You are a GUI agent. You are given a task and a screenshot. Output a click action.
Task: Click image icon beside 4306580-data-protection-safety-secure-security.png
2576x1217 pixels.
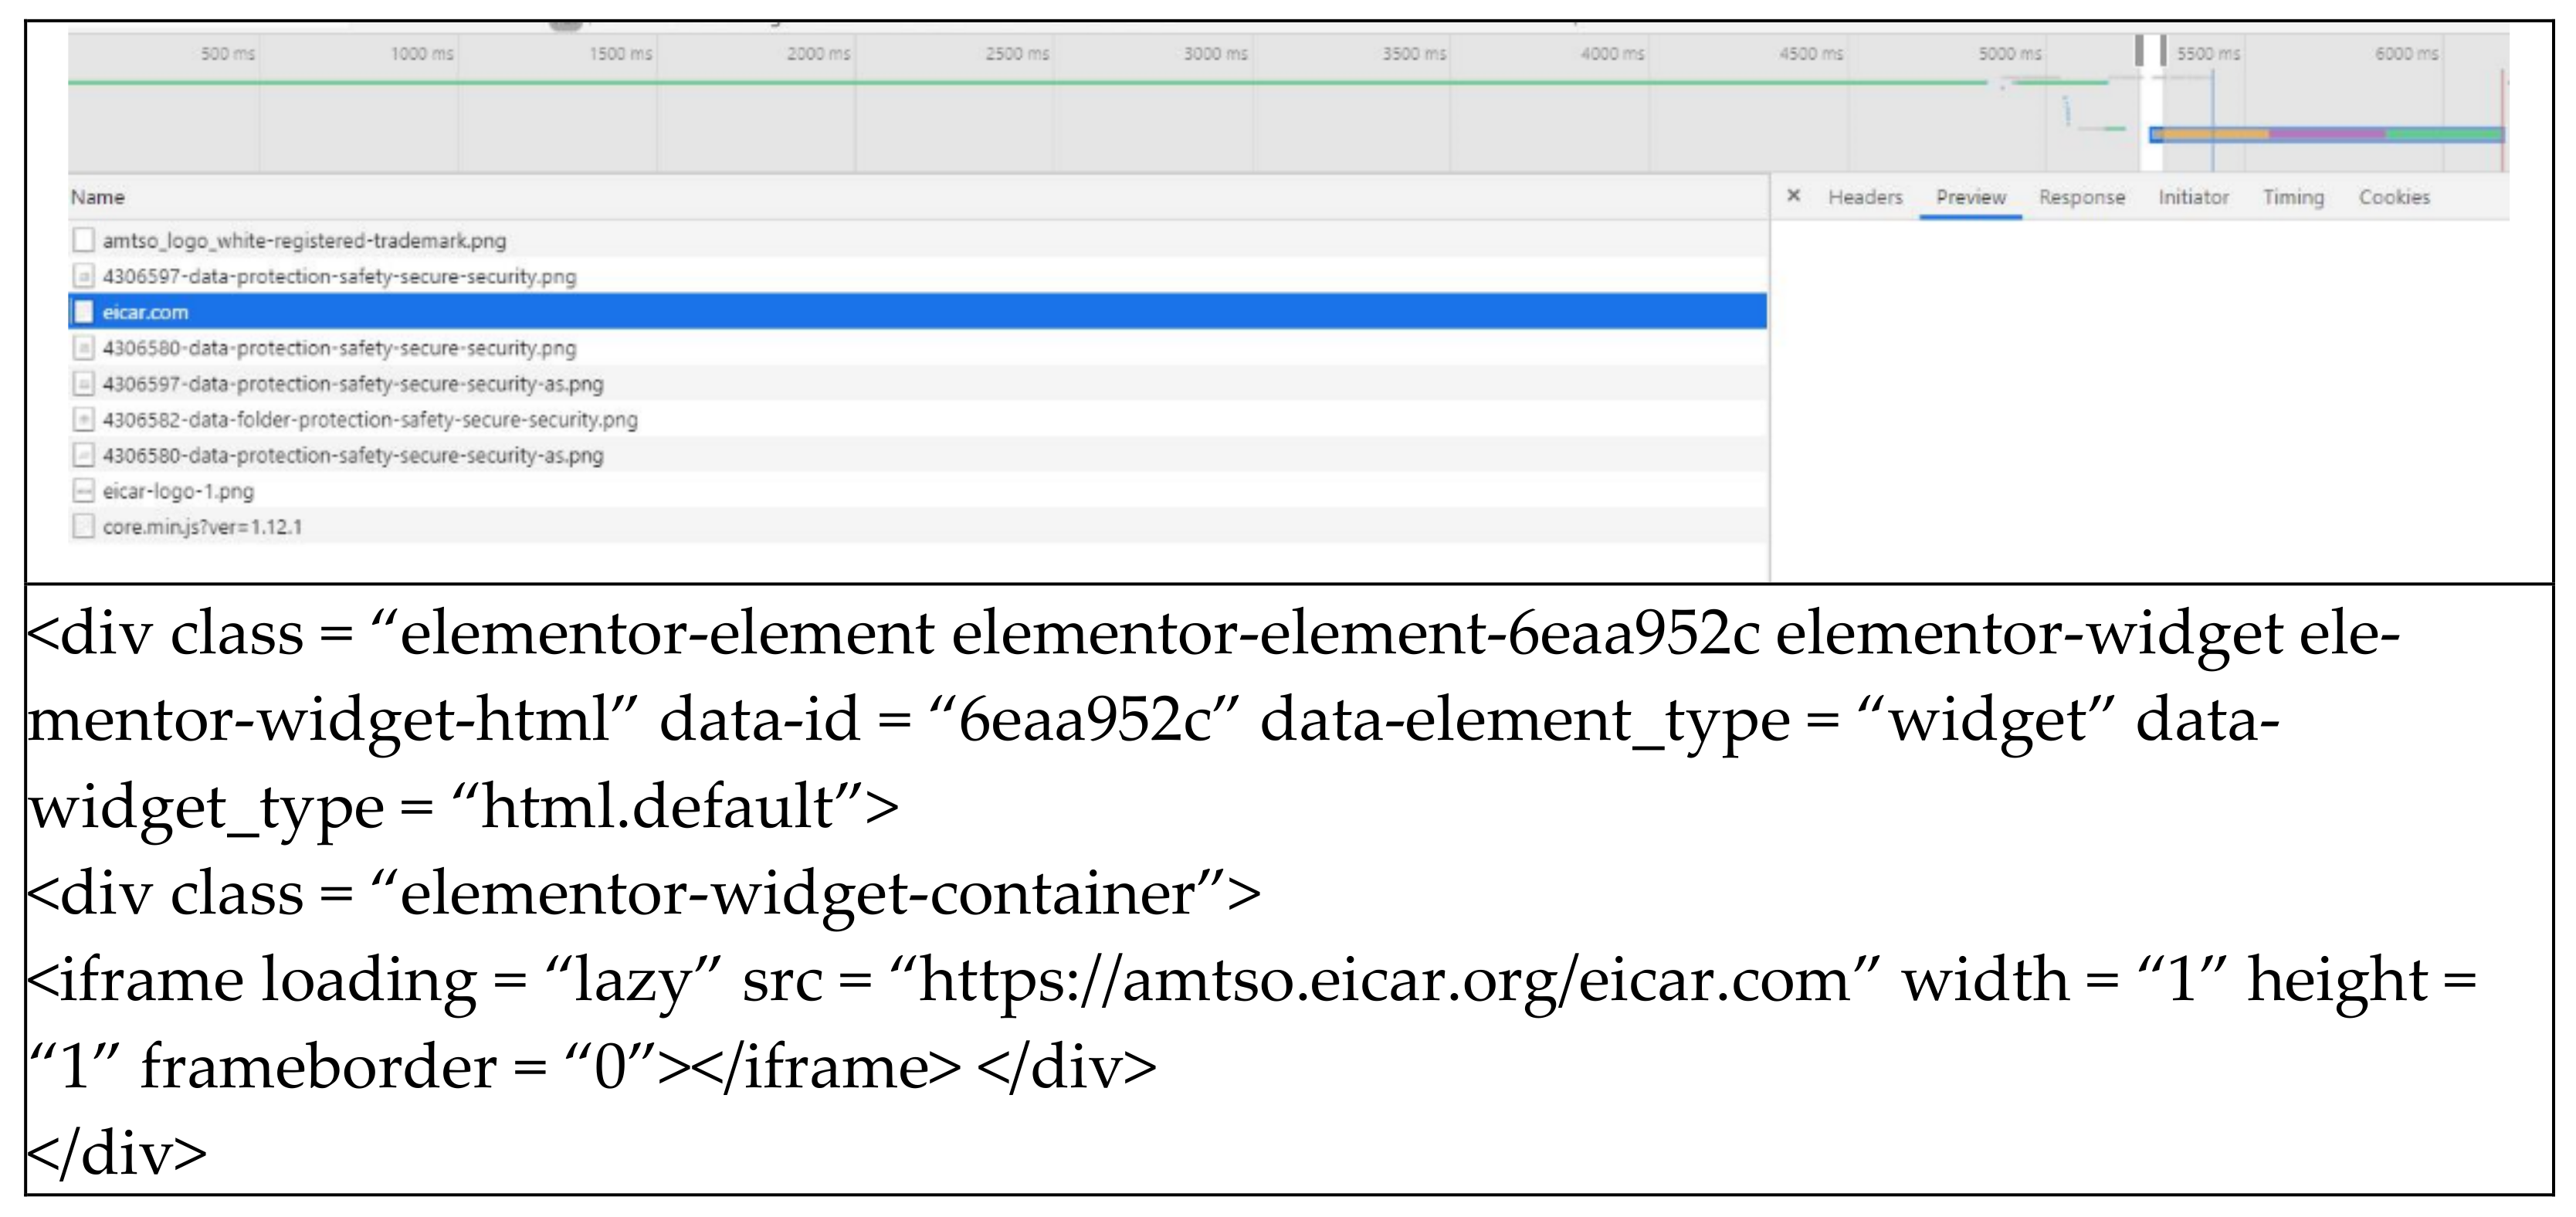tap(84, 348)
